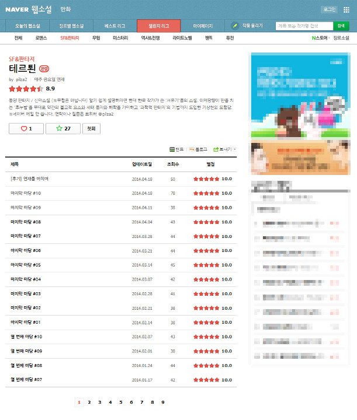Open episode 마지막 마당 #10
This screenshot has height=420, width=357.
26,193
